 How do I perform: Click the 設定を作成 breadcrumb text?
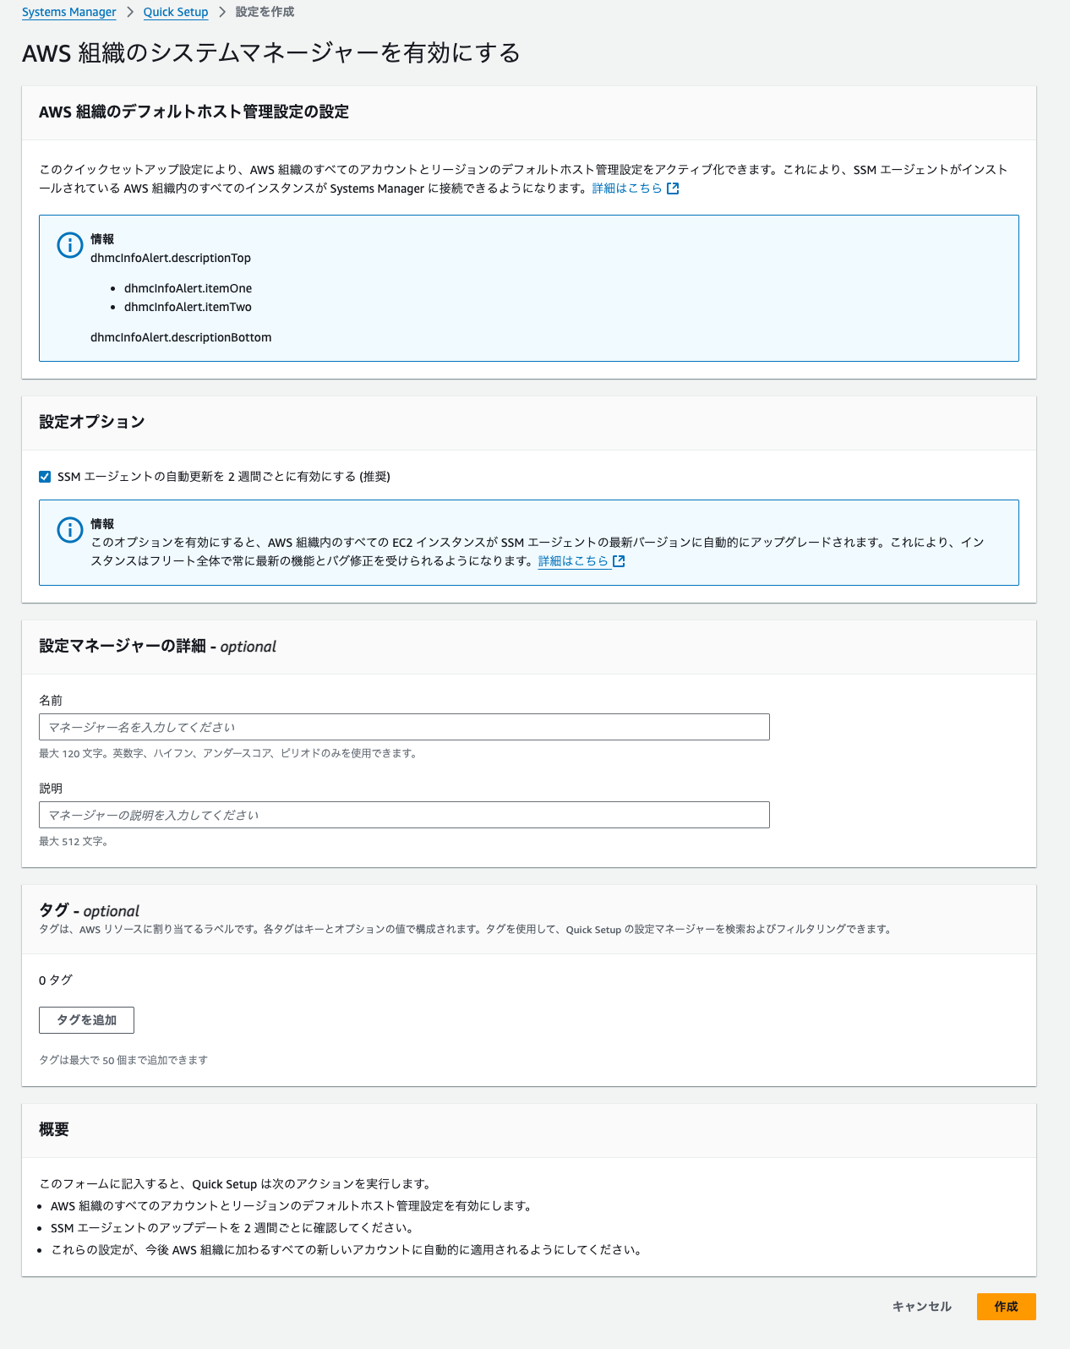click(x=265, y=12)
